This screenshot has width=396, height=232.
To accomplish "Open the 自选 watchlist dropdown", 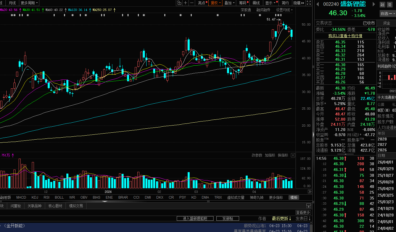I will [x=388, y=14].
